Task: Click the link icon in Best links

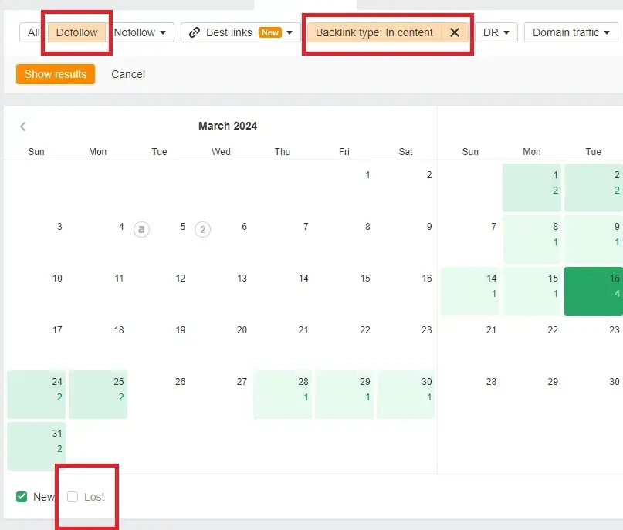Action: (x=195, y=32)
